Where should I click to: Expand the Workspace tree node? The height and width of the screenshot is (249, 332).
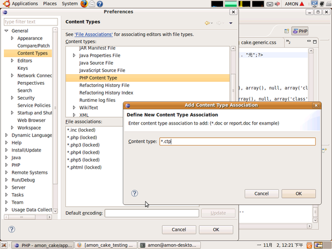tap(12, 128)
